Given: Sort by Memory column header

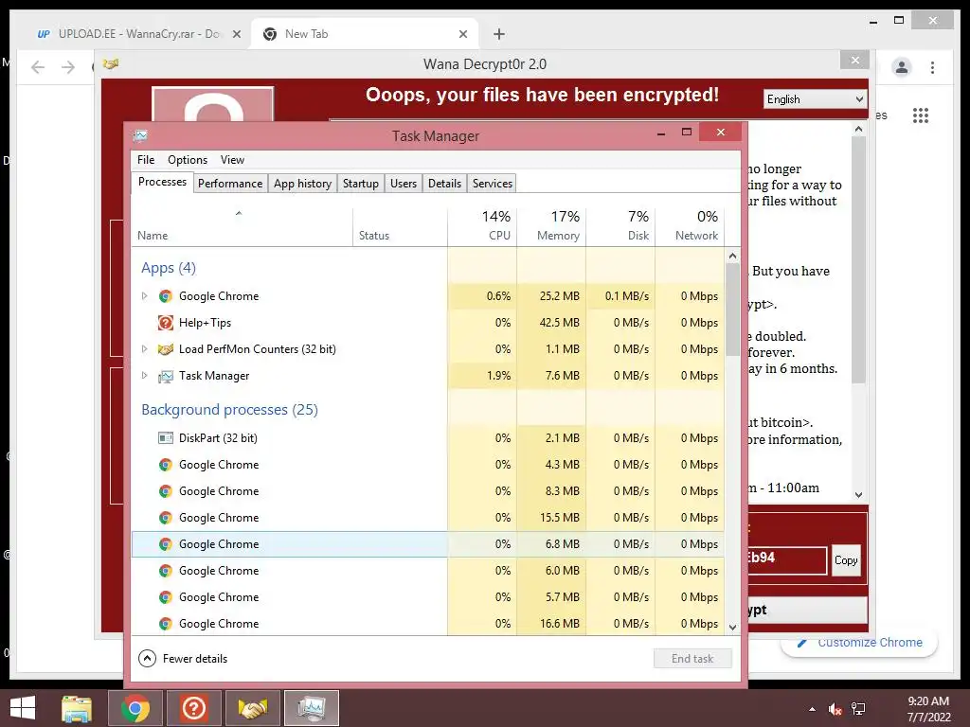Looking at the screenshot, I should 552,225.
